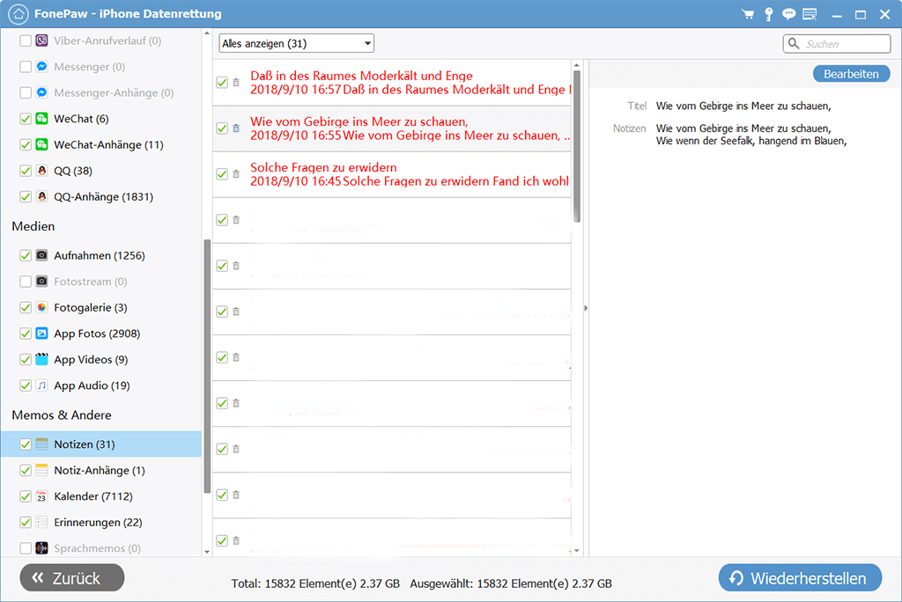Click the sidebar scrollbar thumb
The width and height of the screenshot is (902, 602).
pos(207,366)
